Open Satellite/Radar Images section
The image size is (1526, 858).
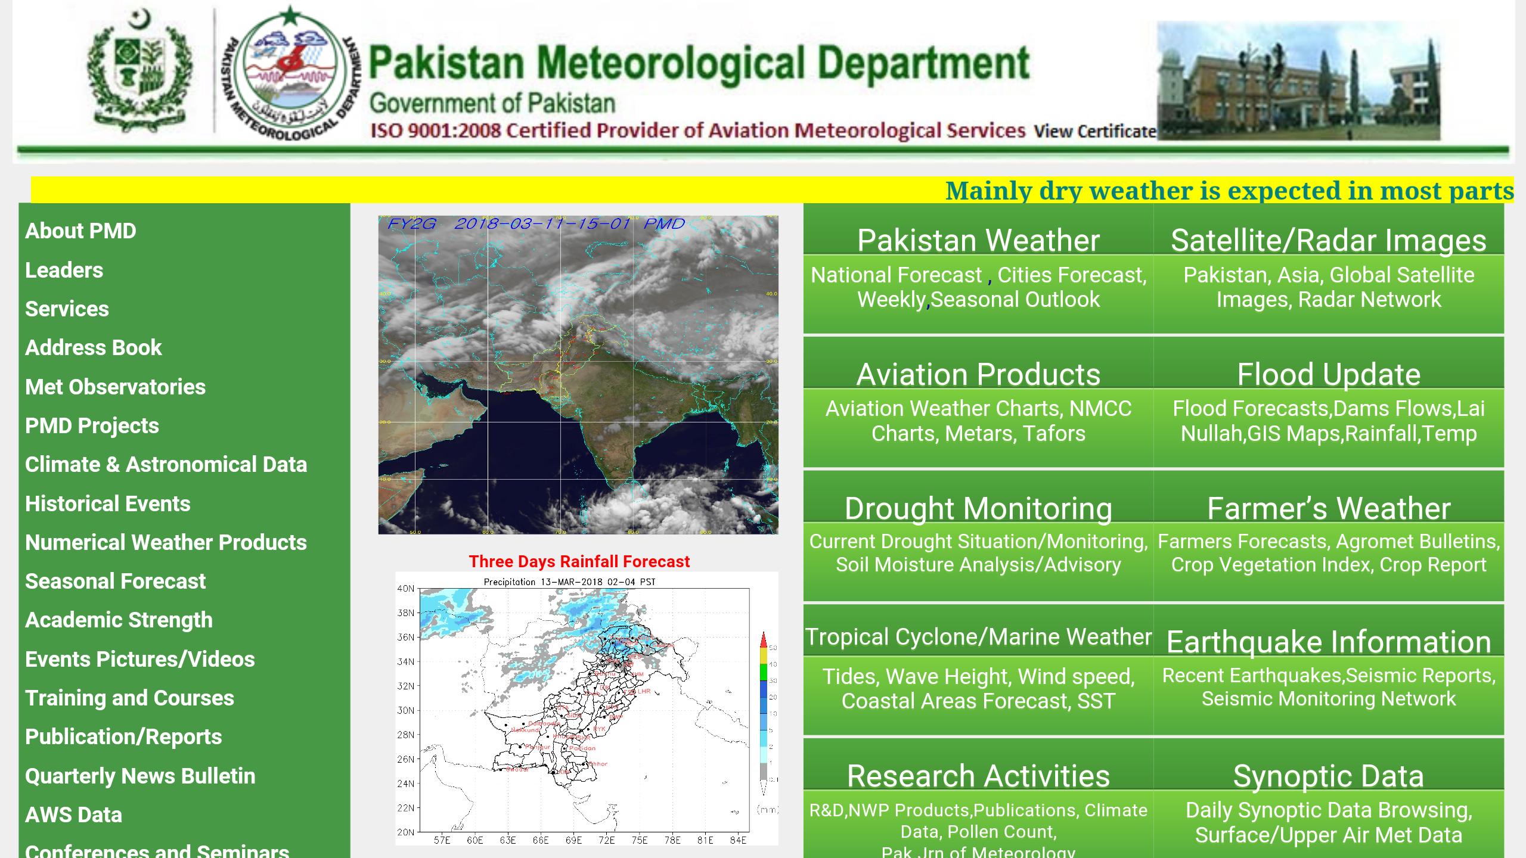point(1328,241)
